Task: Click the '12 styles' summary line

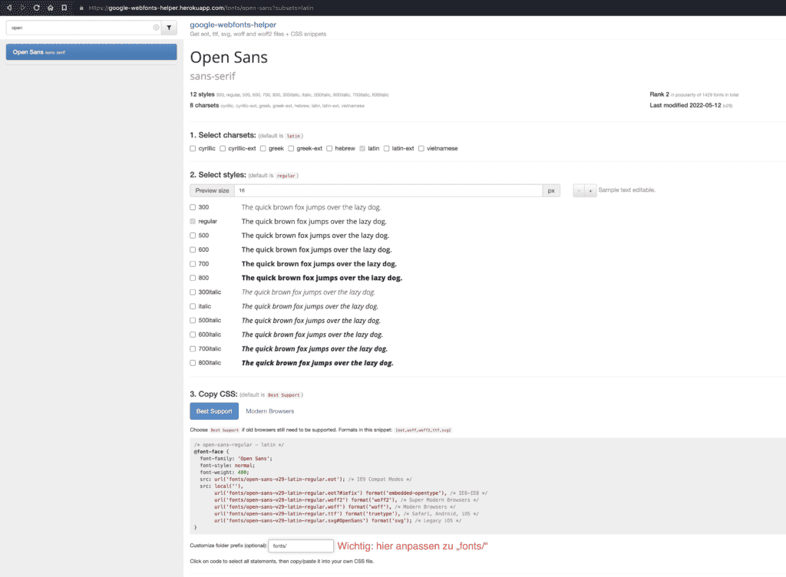Action: tap(289, 94)
